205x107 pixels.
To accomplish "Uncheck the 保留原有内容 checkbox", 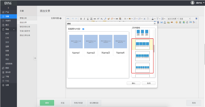I will [83, 29].
